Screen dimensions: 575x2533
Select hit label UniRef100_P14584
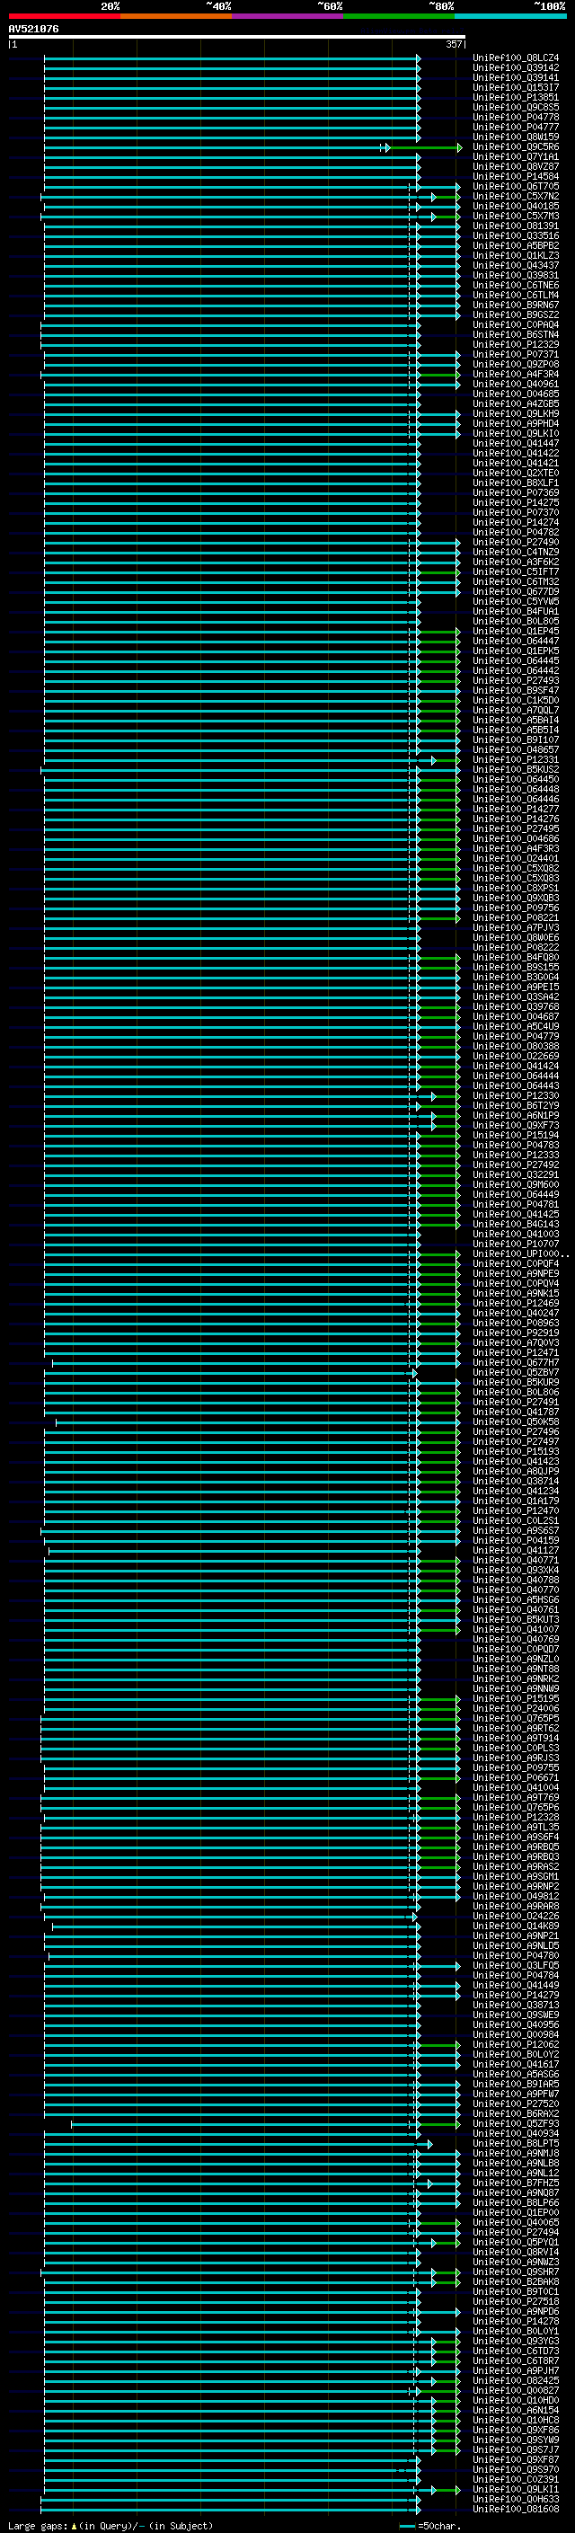(515, 177)
